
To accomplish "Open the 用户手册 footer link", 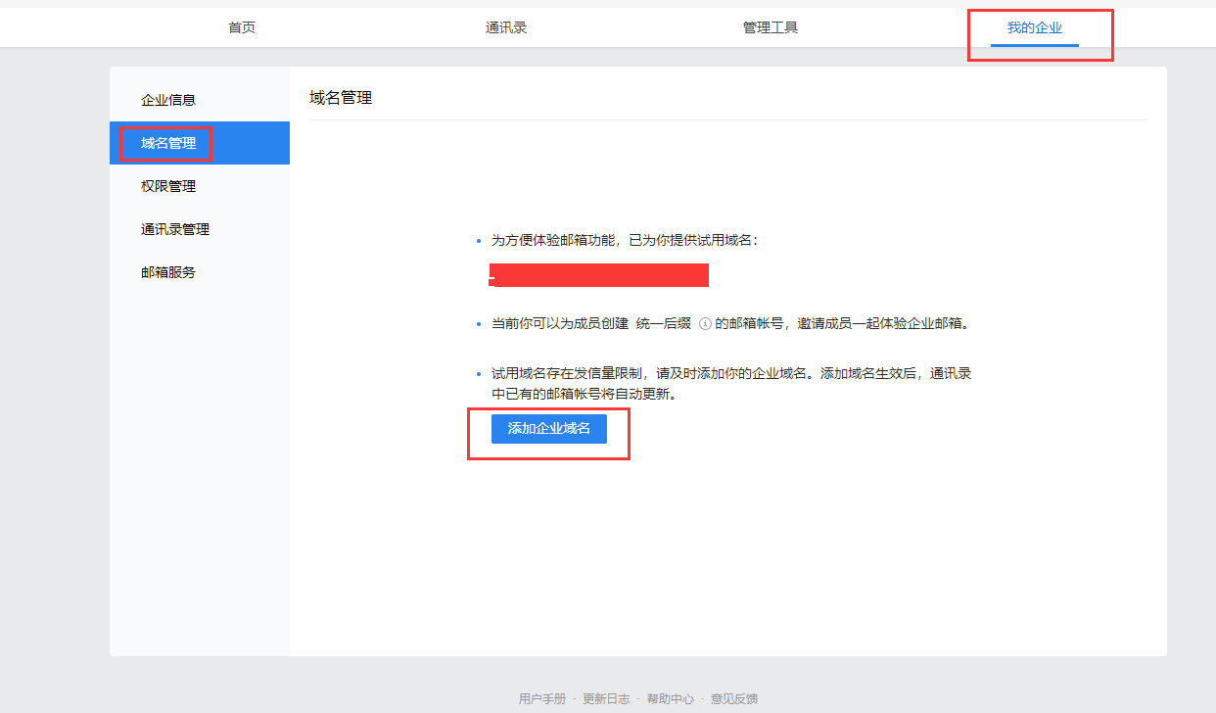I will 542,698.
